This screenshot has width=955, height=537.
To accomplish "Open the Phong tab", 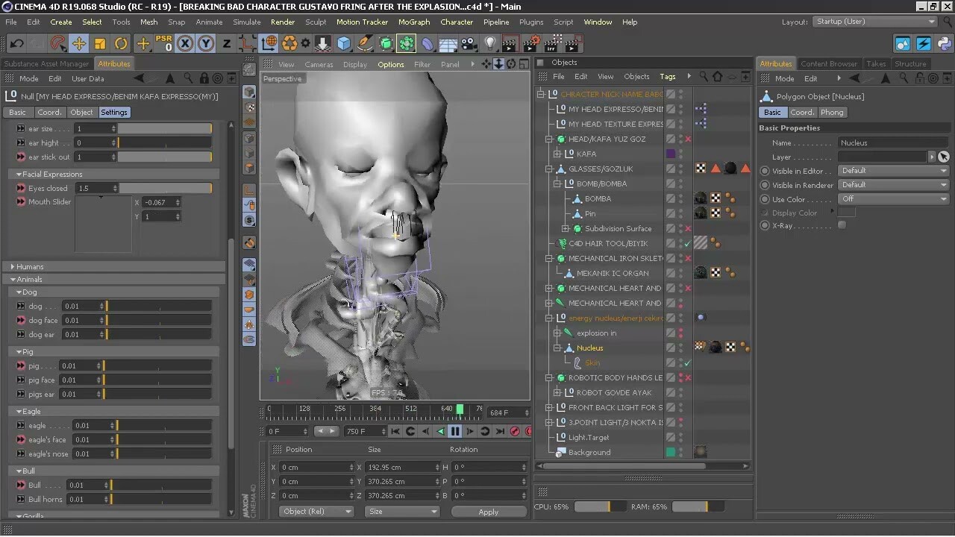I will click(832, 113).
